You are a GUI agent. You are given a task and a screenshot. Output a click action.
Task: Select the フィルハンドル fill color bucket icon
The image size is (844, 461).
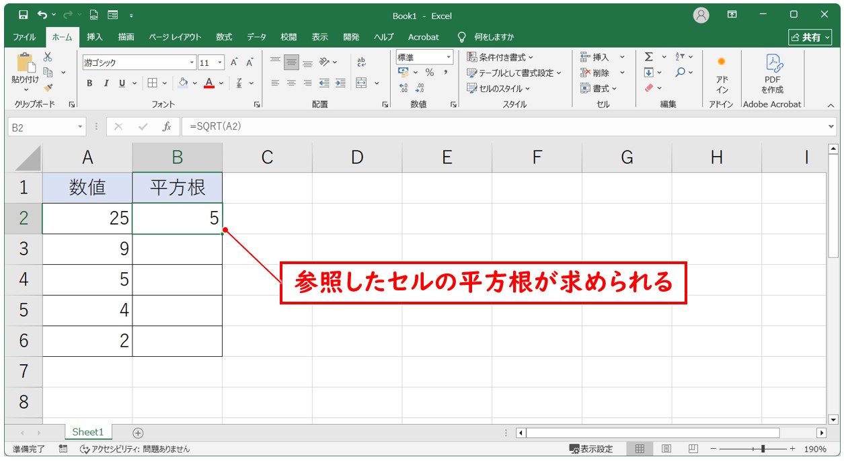pyautogui.click(x=182, y=83)
